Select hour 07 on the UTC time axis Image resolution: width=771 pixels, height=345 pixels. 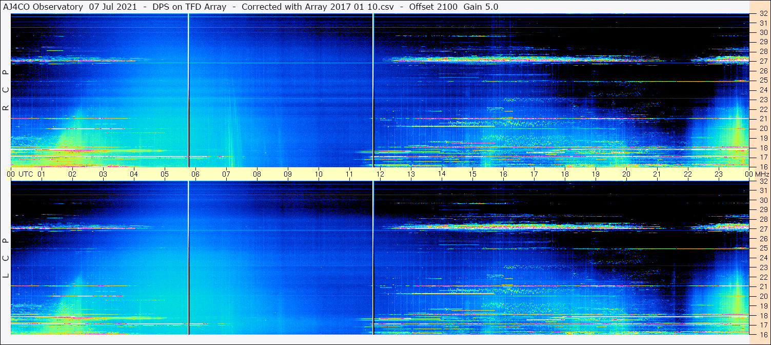[226, 174]
